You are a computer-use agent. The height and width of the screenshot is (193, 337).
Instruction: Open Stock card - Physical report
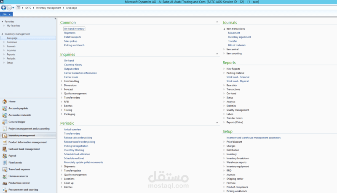point(237,81)
